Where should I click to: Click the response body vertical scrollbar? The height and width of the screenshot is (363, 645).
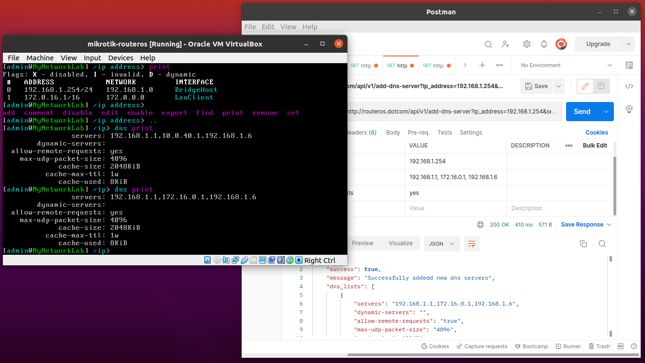pyautogui.click(x=611, y=297)
